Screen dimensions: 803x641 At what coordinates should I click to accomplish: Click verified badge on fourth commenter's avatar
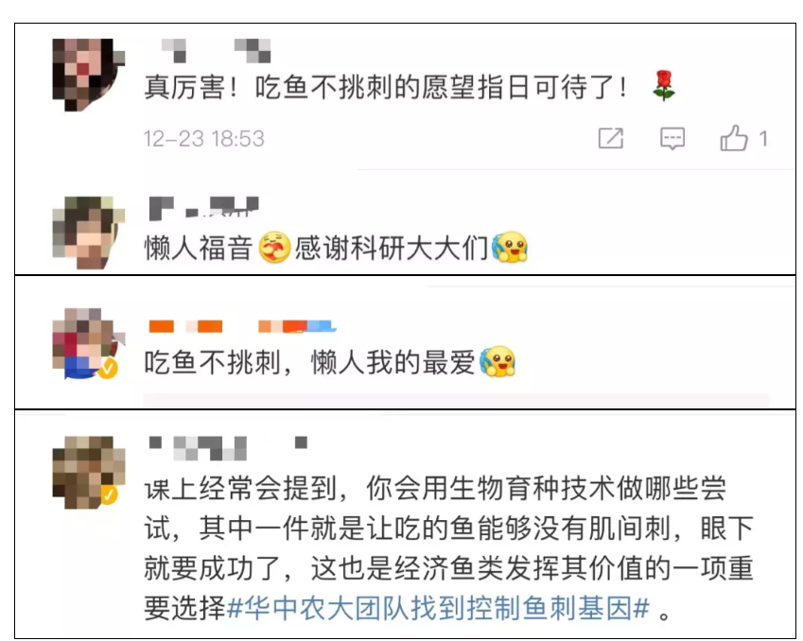(x=108, y=495)
